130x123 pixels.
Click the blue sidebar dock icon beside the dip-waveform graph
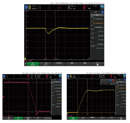click(103, 12)
